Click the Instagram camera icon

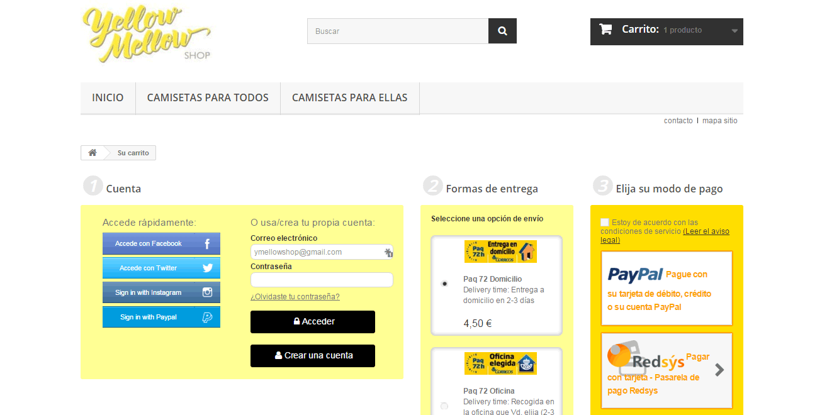pos(208,292)
